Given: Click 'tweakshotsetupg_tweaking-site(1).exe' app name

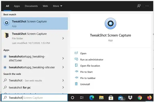Looking at the screenshot, I should [x=27, y=58].
